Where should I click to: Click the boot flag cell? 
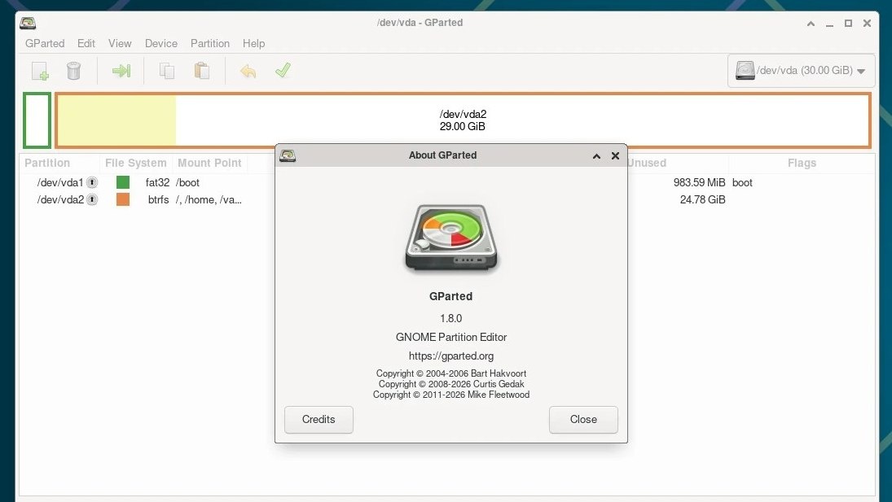coord(742,182)
